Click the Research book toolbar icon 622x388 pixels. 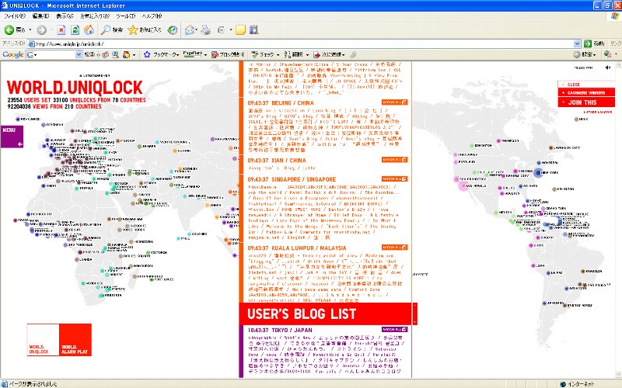pyautogui.click(x=254, y=29)
